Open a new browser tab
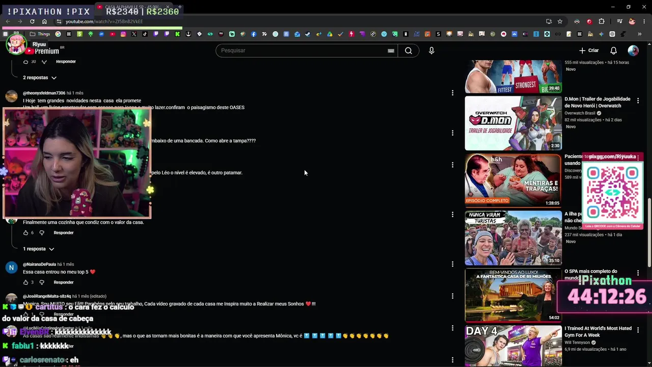652x367 pixels. coord(180,7)
